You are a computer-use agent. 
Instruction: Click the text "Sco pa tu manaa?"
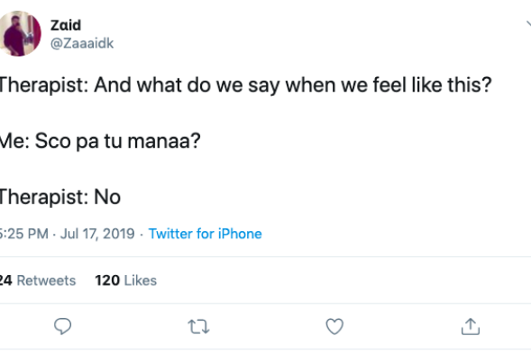coord(117,141)
